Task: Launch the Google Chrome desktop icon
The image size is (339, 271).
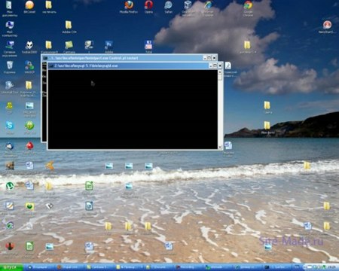Action: pos(248,5)
